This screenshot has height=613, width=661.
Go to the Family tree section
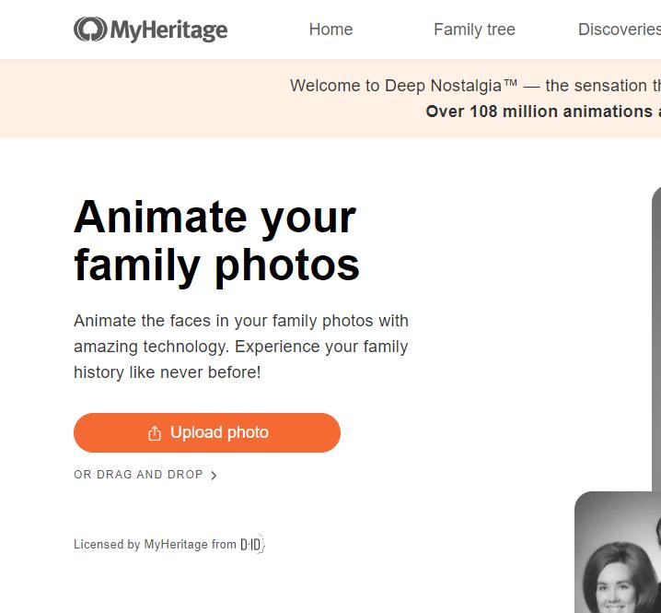pyautogui.click(x=474, y=29)
